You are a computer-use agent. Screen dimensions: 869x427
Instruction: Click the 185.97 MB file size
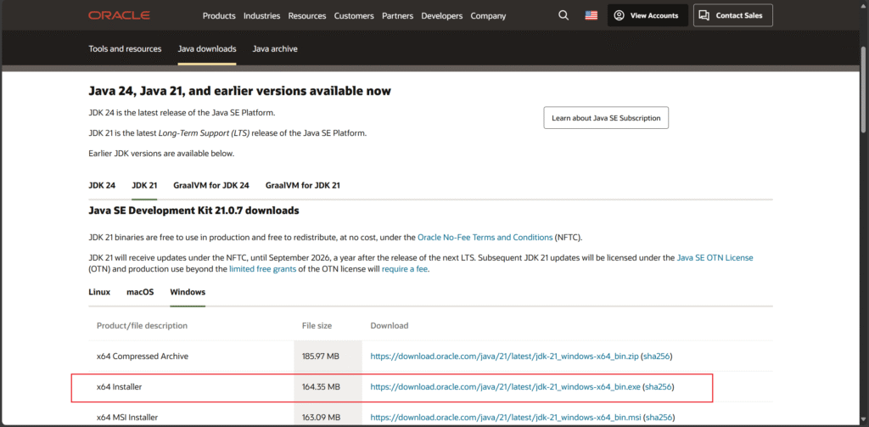(x=320, y=357)
